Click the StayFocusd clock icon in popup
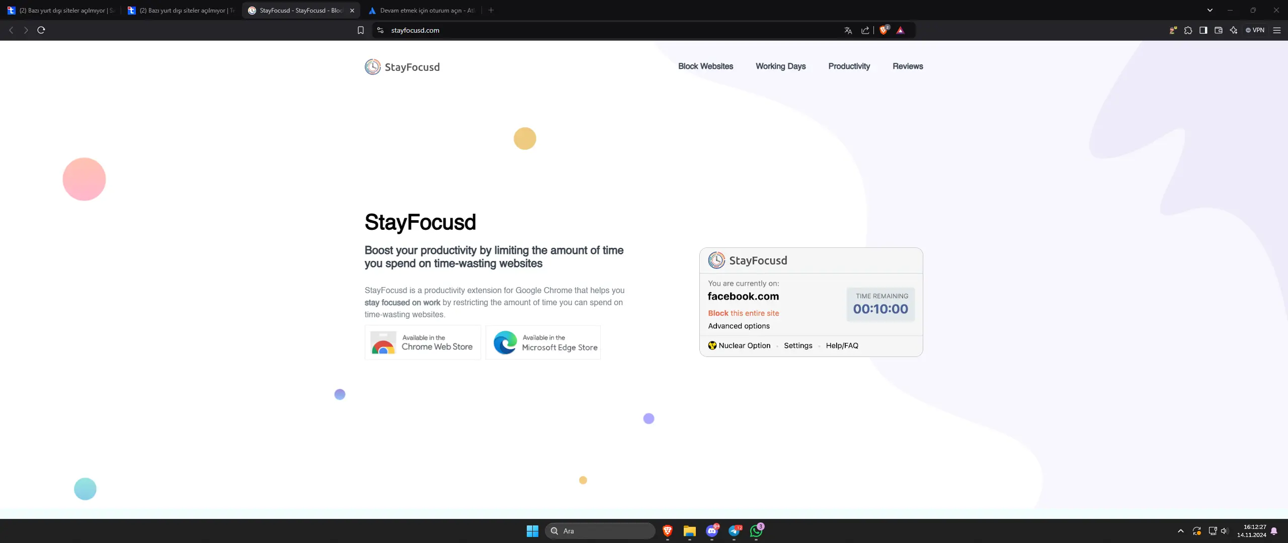Viewport: 1288px width, 543px height. tap(716, 260)
